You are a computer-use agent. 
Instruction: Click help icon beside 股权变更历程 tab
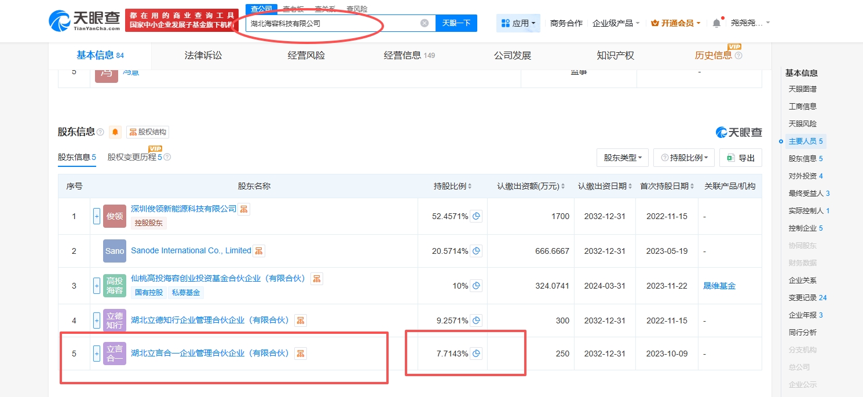coord(167,157)
